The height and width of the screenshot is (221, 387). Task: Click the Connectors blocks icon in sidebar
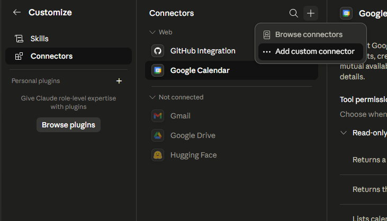point(19,56)
